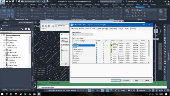Click the command line customize wrench icon

click(x=35, y=87)
